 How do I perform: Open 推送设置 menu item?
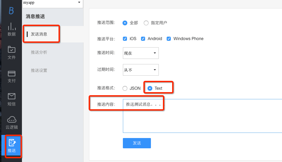coord(39,71)
